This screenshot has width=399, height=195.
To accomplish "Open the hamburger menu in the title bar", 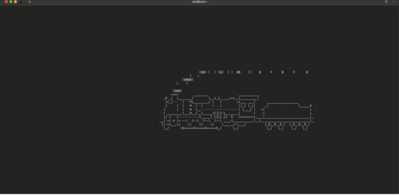I will [394, 2].
